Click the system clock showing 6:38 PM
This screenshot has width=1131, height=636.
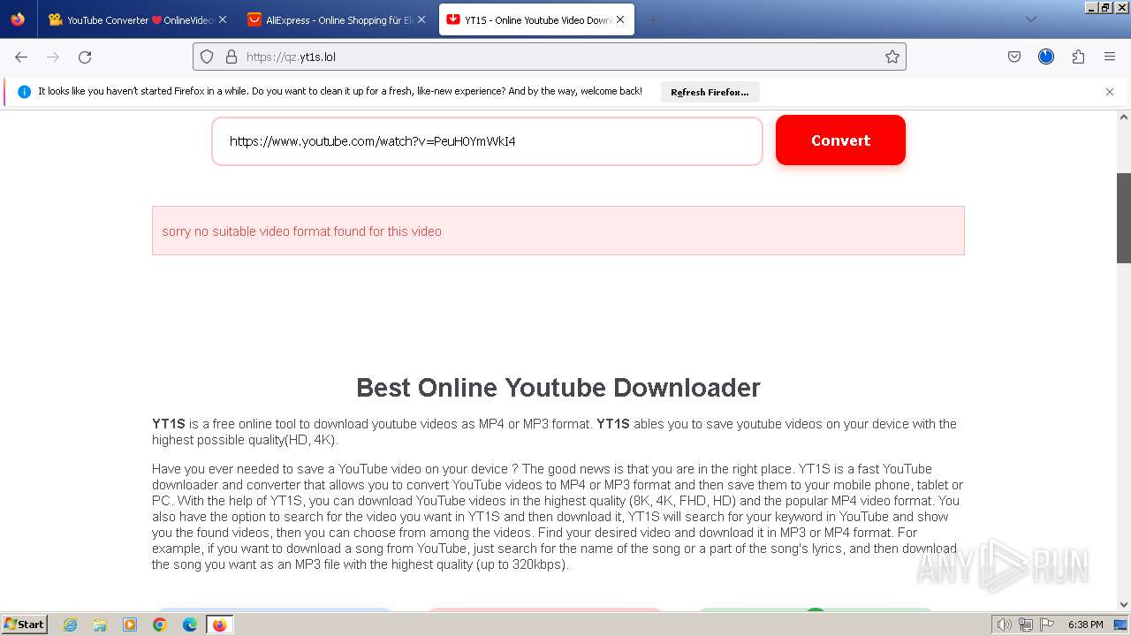coord(1085,625)
